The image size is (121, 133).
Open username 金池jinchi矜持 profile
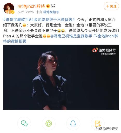(31, 6)
